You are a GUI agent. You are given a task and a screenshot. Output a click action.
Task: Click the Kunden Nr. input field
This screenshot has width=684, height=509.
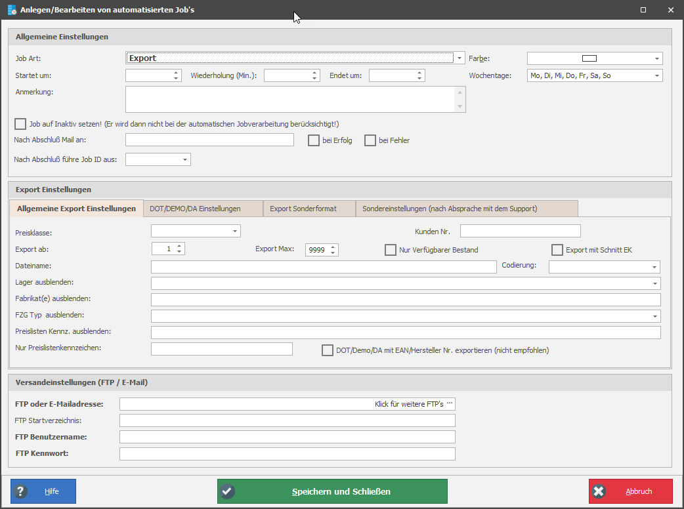click(x=521, y=231)
